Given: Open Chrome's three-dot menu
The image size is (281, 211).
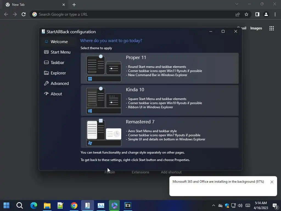Looking at the screenshot, I should [x=275, y=14].
